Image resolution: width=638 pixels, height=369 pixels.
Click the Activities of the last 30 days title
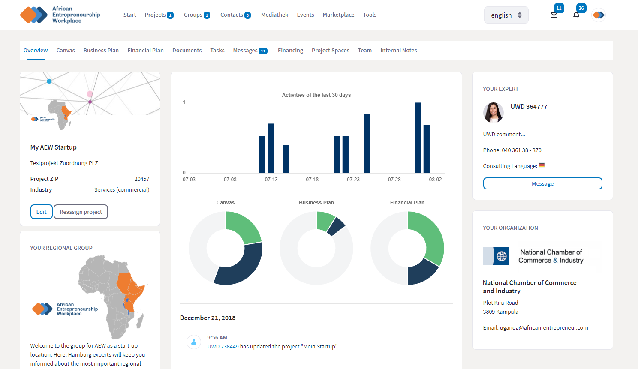tap(316, 95)
